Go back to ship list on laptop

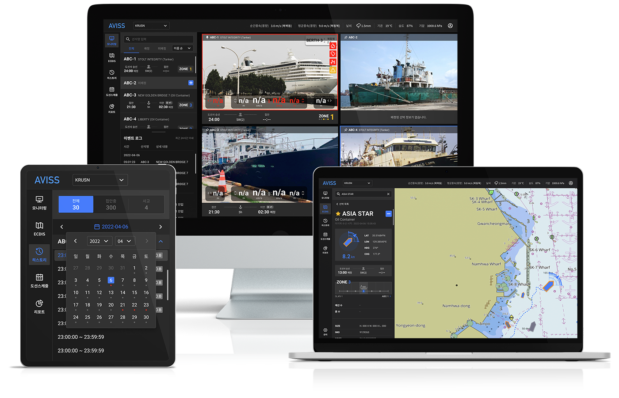point(343,204)
